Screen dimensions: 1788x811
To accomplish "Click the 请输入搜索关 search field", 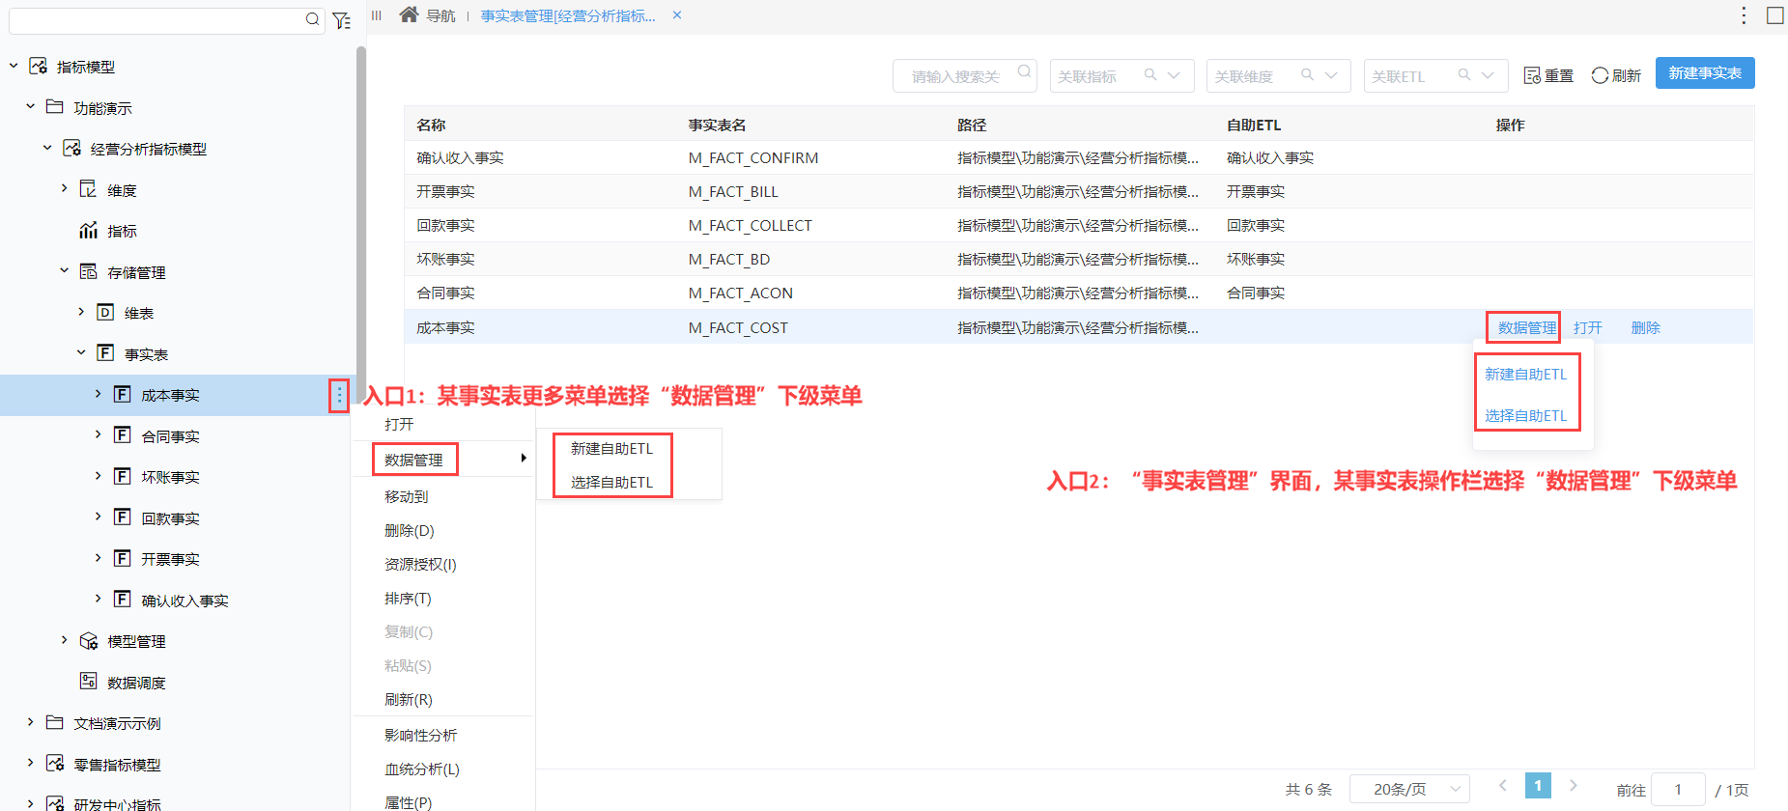I will pos(964,75).
